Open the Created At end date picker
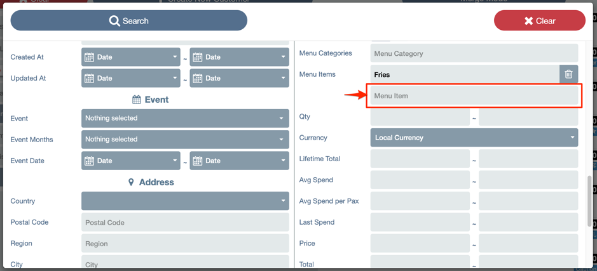Screen dimensions: 597x271 239,57
